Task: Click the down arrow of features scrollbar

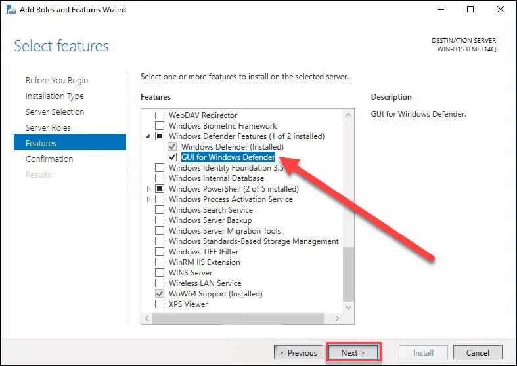Action: click(349, 308)
